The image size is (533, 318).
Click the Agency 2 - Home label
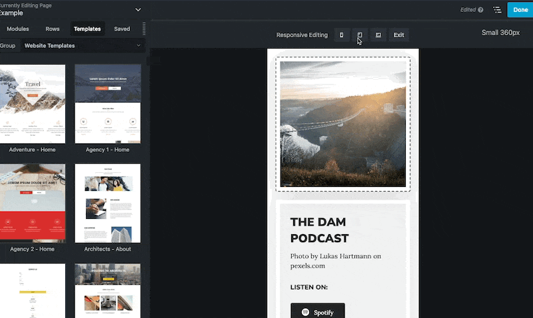(32, 249)
